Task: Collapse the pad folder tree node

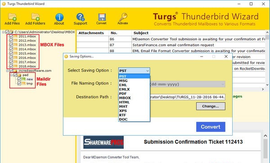Action: pyautogui.click(x=12, y=75)
